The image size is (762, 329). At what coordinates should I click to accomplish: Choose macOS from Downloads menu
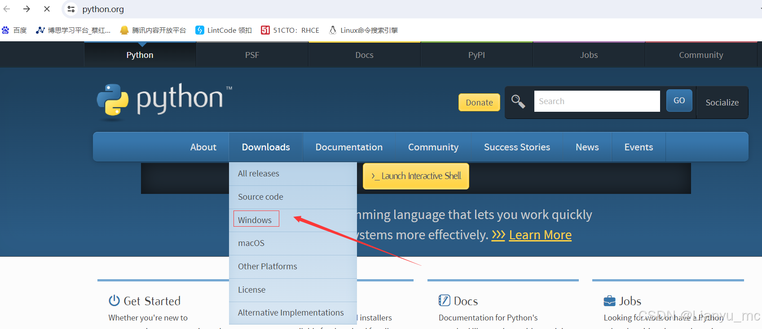click(293, 243)
